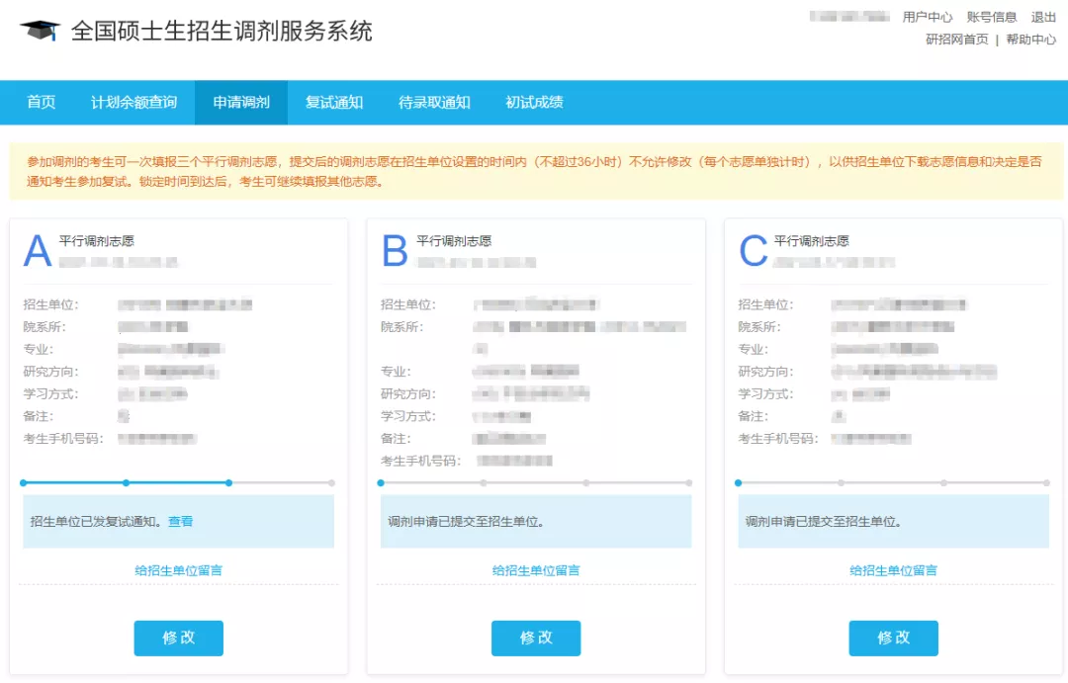Click third progress dot in choice A

pyautogui.click(x=228, y=483)
